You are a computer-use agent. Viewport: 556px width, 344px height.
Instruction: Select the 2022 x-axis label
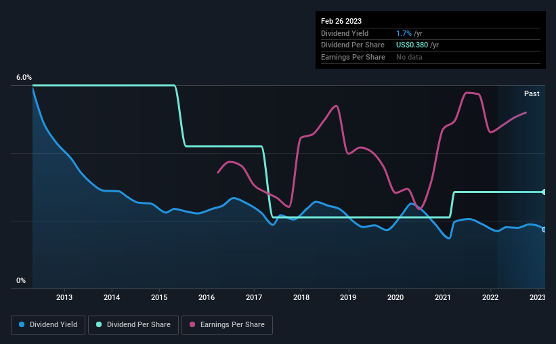tap(490, 297)
